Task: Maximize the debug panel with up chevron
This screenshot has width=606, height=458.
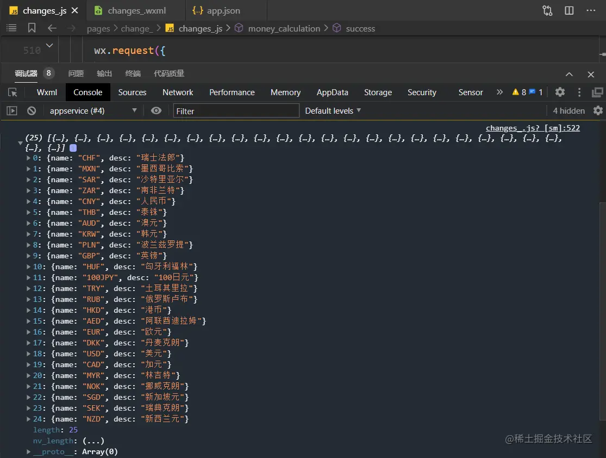Action: point(569,75)
